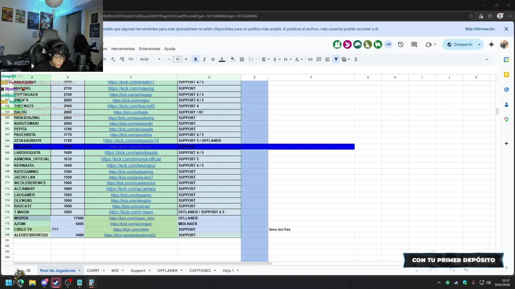
Task: Open text rotation dropdown
Action: (299, 59)
